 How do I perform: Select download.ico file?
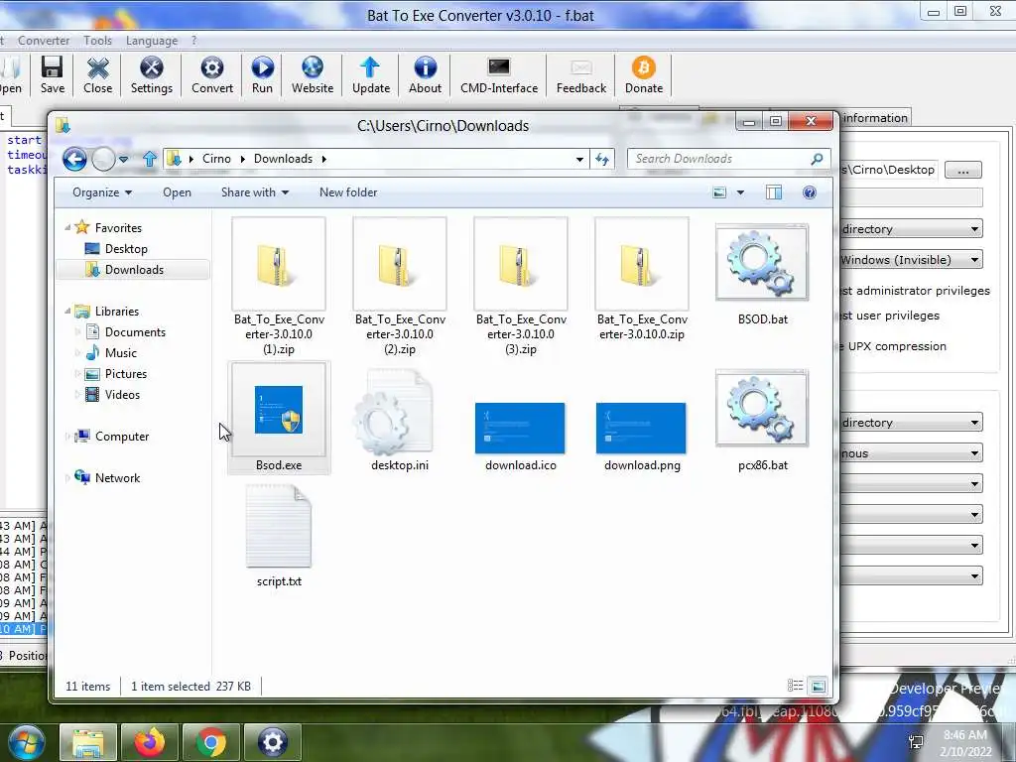coord(520,436)
